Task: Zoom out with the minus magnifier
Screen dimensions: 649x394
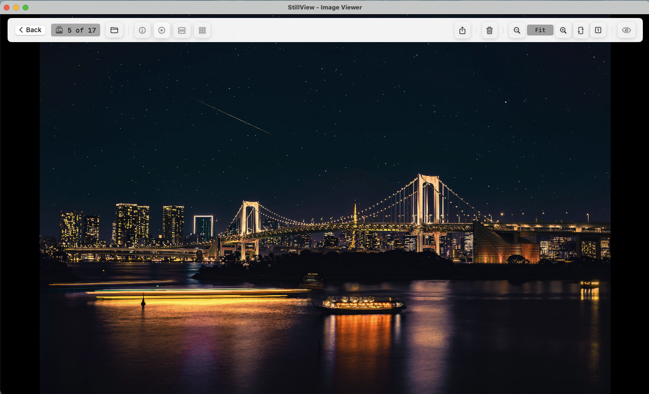Action: pos(517,30)
